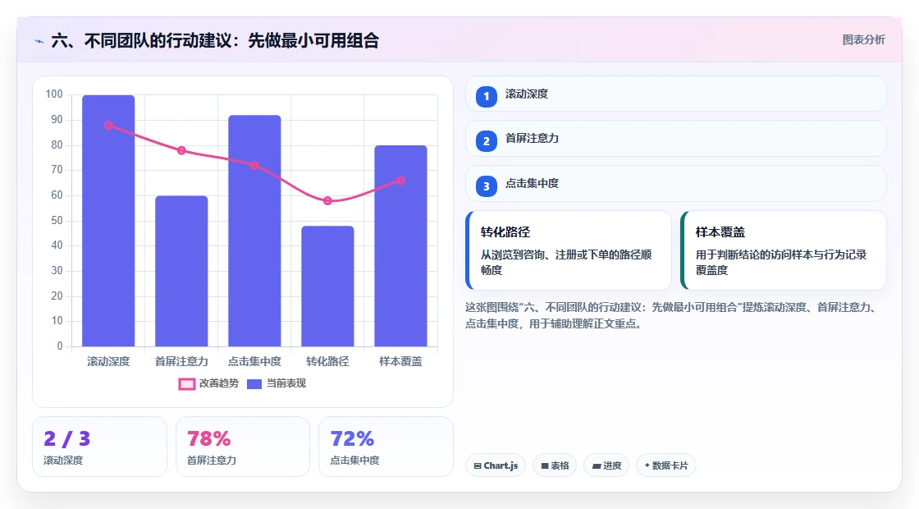Click the 78% 首屏注意力 stat card

243,447
